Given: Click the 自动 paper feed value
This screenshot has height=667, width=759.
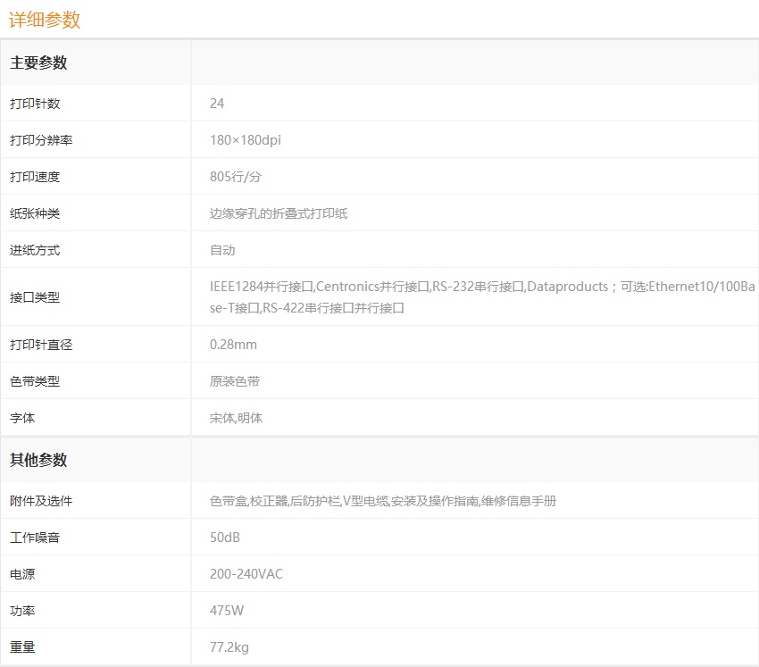Looking at the screenshot, I should click(222, 250).
